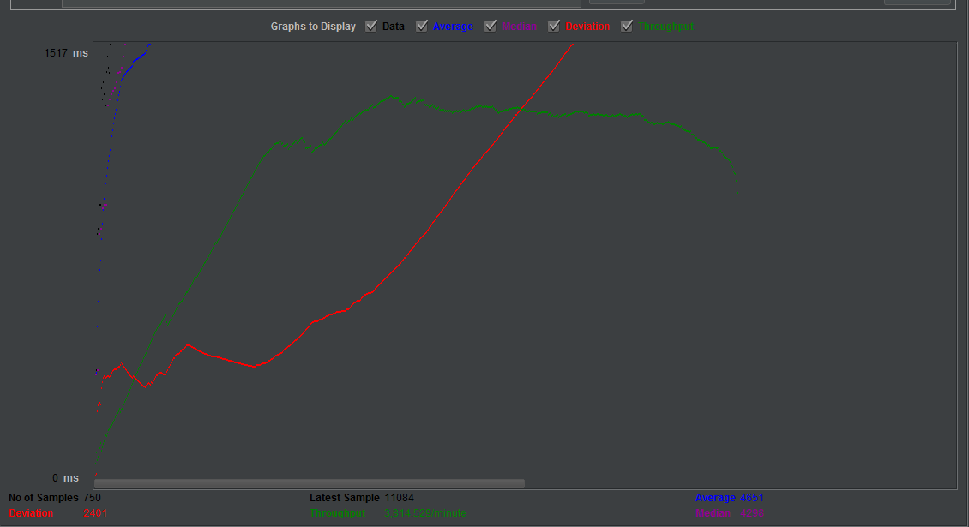Click the blue Average value 4651
Screen dimensions: 969x527
(x=752, y=498)
